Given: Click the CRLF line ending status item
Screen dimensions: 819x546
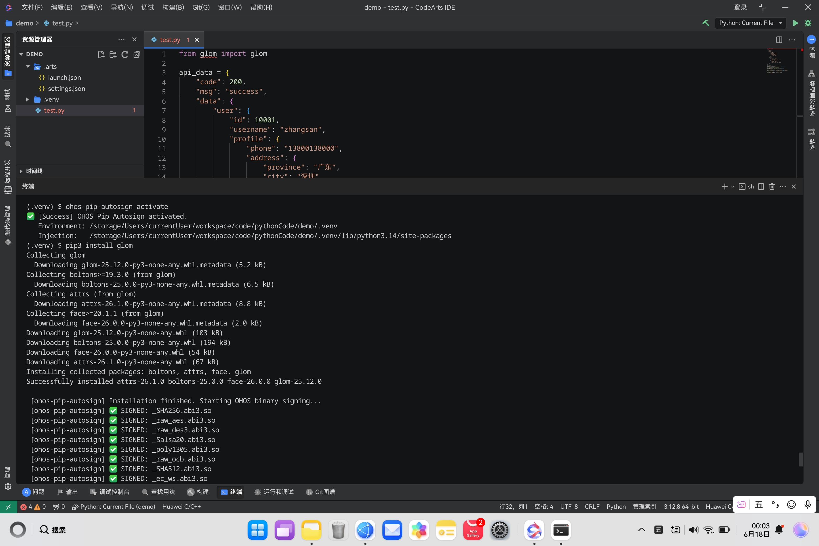Looking at the screenshot, I should tap(592, 507).
